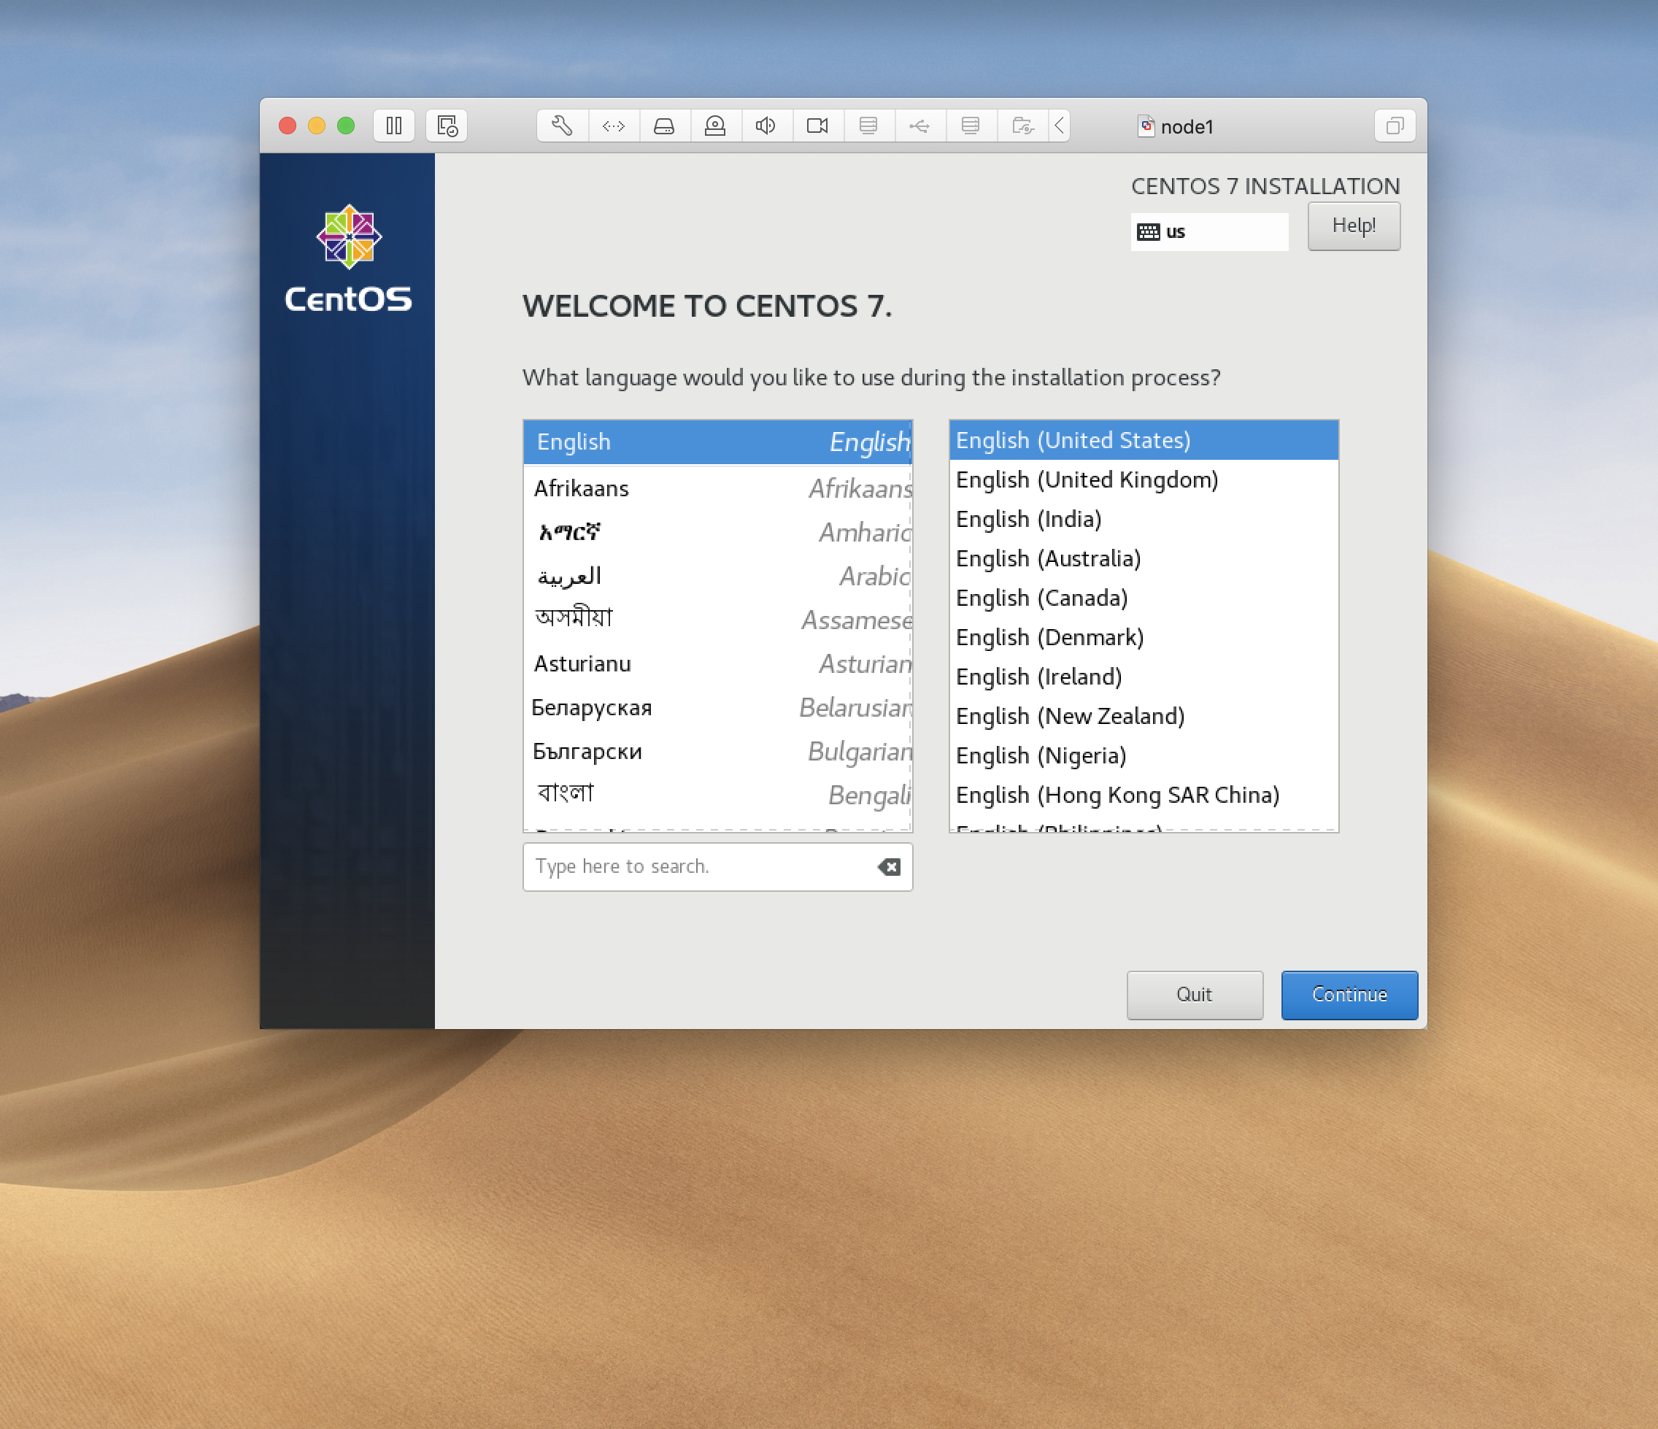This screenshot has height=1429, width=1658.
Task: Click the Help! button
Action: pyautogui.click(x=1353, y=226)
